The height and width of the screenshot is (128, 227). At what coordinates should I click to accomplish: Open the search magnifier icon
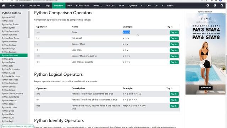[222, 6]
